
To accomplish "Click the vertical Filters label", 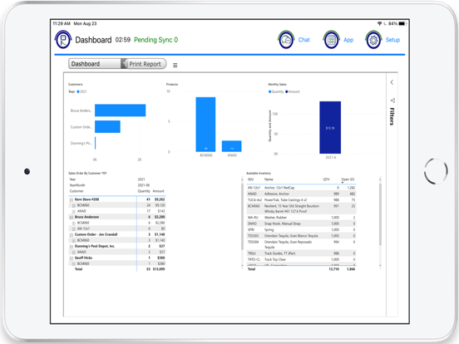I will 392,116.
